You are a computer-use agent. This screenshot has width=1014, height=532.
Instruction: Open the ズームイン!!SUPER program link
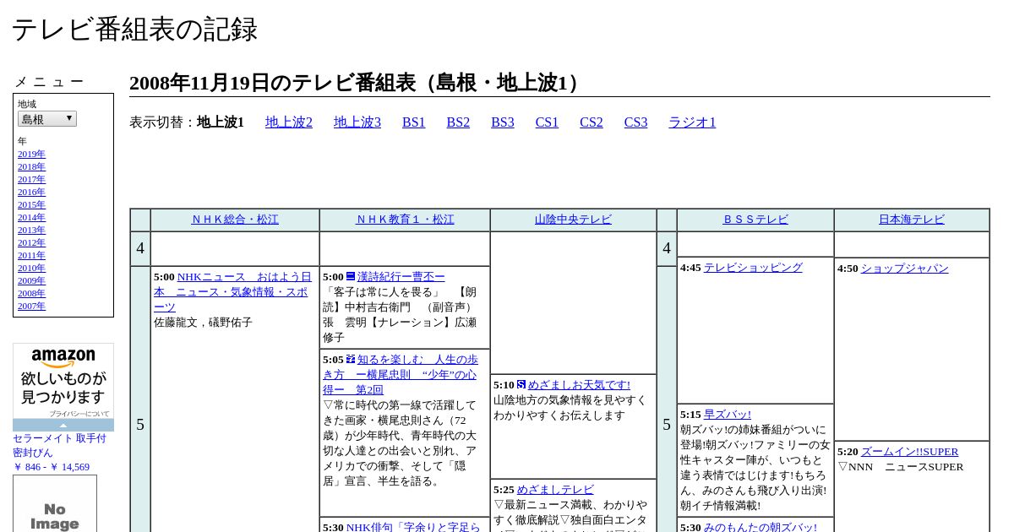click(x=910, y=452)
